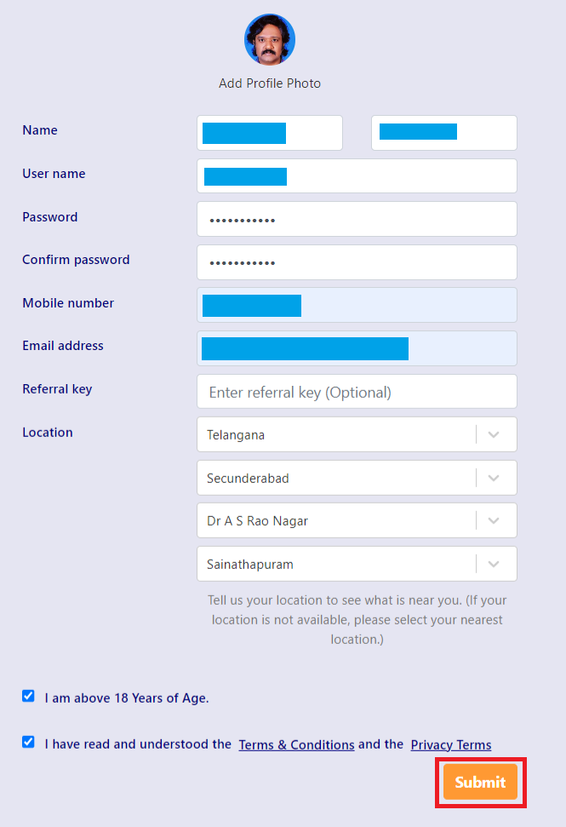Open the Sainathapuram locality dropdown chevron
This screenshot has height=827, width=566.
point(494,564)
